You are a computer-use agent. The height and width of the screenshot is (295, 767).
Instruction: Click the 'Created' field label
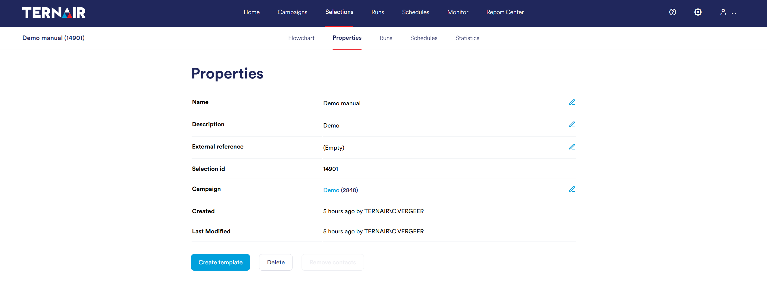point(203,211)
